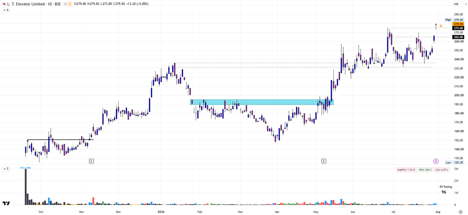Click the Oct label on time axis
The width and height of the screenshot is (468, 215).
click(41, 211)
